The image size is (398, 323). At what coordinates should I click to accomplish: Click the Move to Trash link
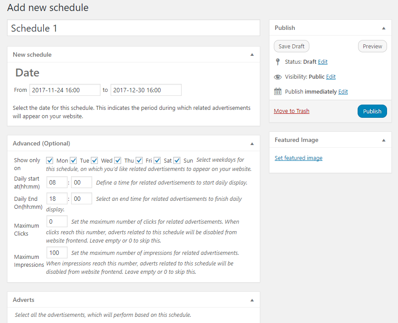[x=291, y=111]
